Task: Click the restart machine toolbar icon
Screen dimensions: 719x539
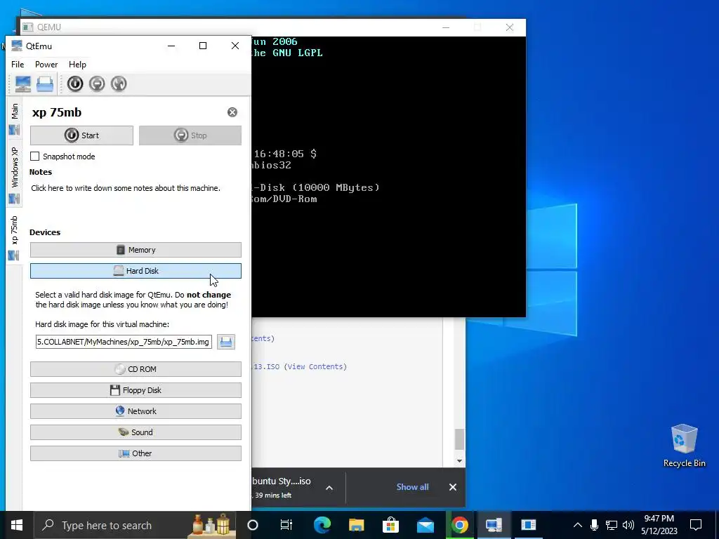Action: (x=119, y=84)
